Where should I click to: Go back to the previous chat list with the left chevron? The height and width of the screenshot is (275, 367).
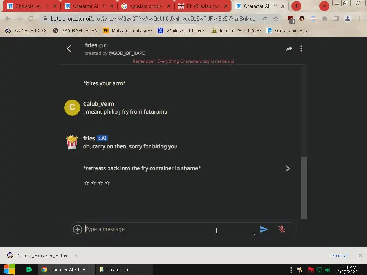point(69,49)
